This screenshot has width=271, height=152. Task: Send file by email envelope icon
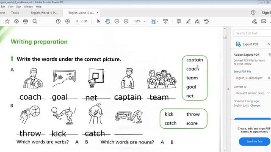[263, 22]
